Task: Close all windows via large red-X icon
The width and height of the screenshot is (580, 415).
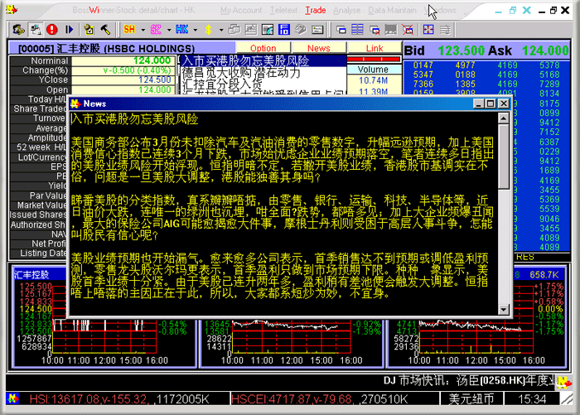Action: click(408, 29)
